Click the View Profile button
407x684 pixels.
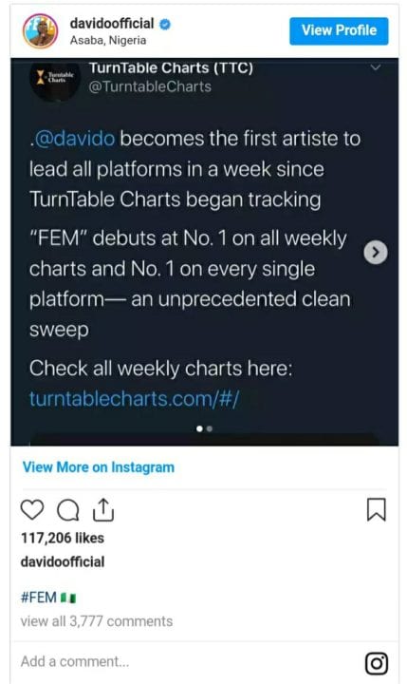click(339, 31)
